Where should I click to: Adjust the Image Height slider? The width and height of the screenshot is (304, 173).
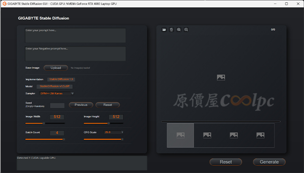pyautogui.click(x=103, y=123)
